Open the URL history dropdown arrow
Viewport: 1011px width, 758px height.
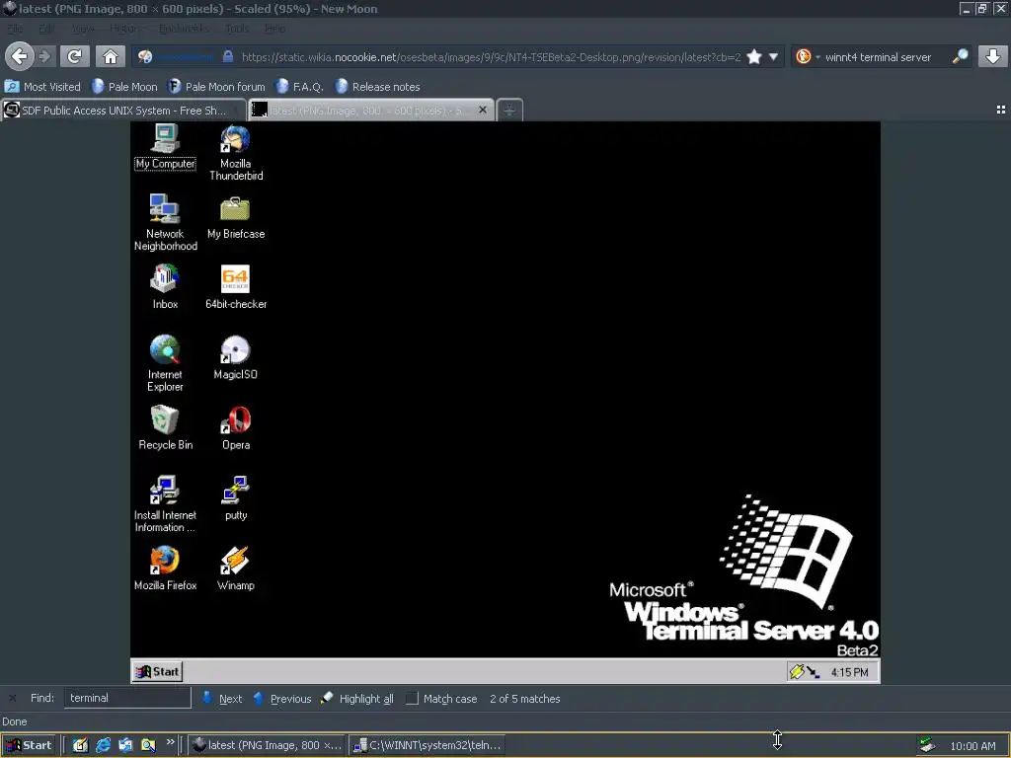click(x=773, y=56)
